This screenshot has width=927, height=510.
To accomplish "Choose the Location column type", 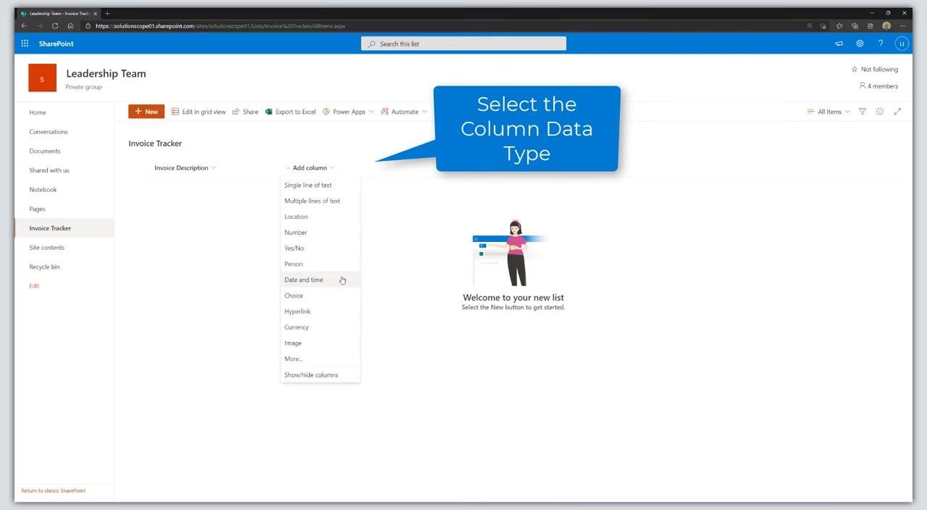I will click(x=320, y=217).
